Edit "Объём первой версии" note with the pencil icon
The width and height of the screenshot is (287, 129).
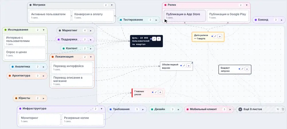pyautogui.click(x=184, y=66)
